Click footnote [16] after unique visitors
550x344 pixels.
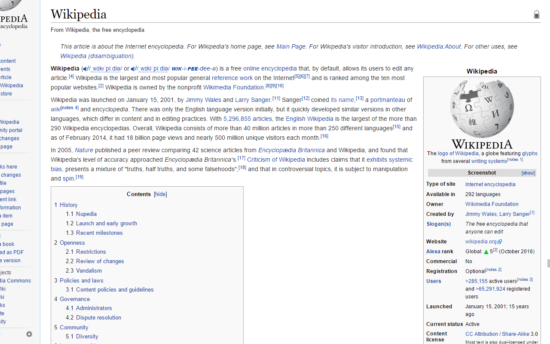[x=324, y=136]
